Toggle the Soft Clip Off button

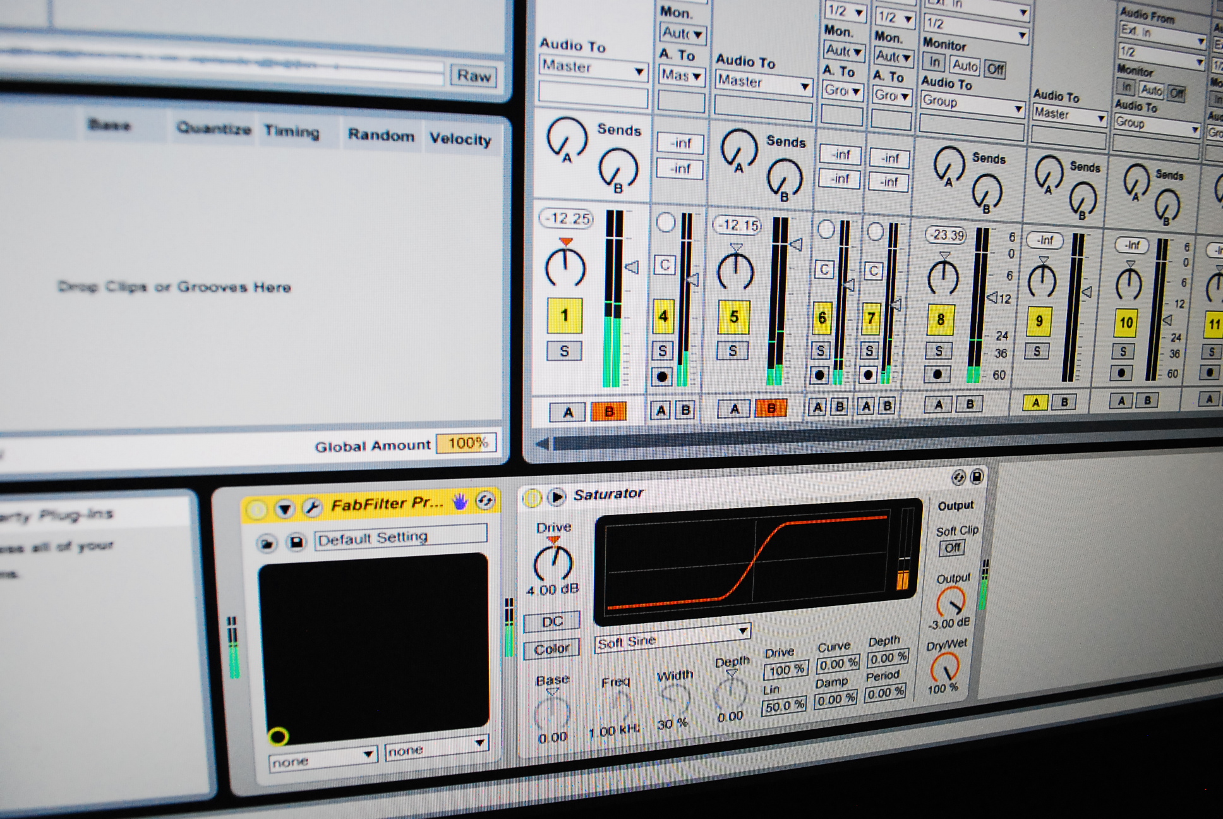[x=952, y=548]
